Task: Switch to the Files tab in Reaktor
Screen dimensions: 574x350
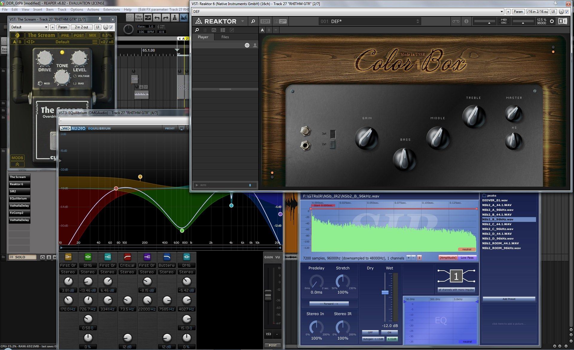Action: (225, 37)
